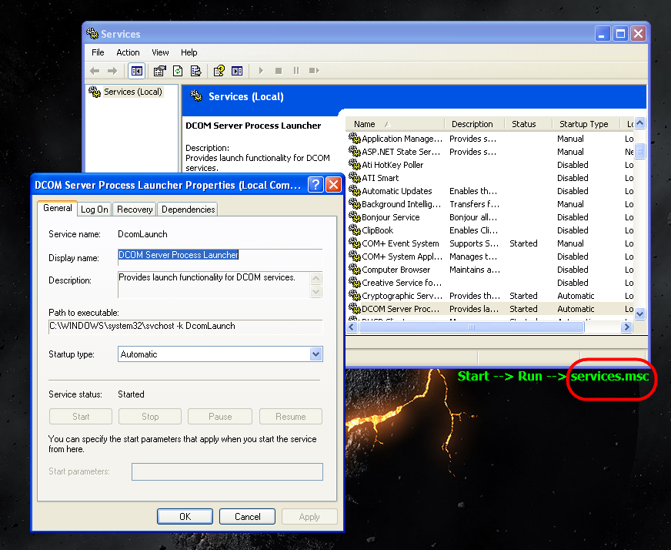Click the Restart Service toolbar icon
Screen dimensions: 671x550
pos(315,71)
